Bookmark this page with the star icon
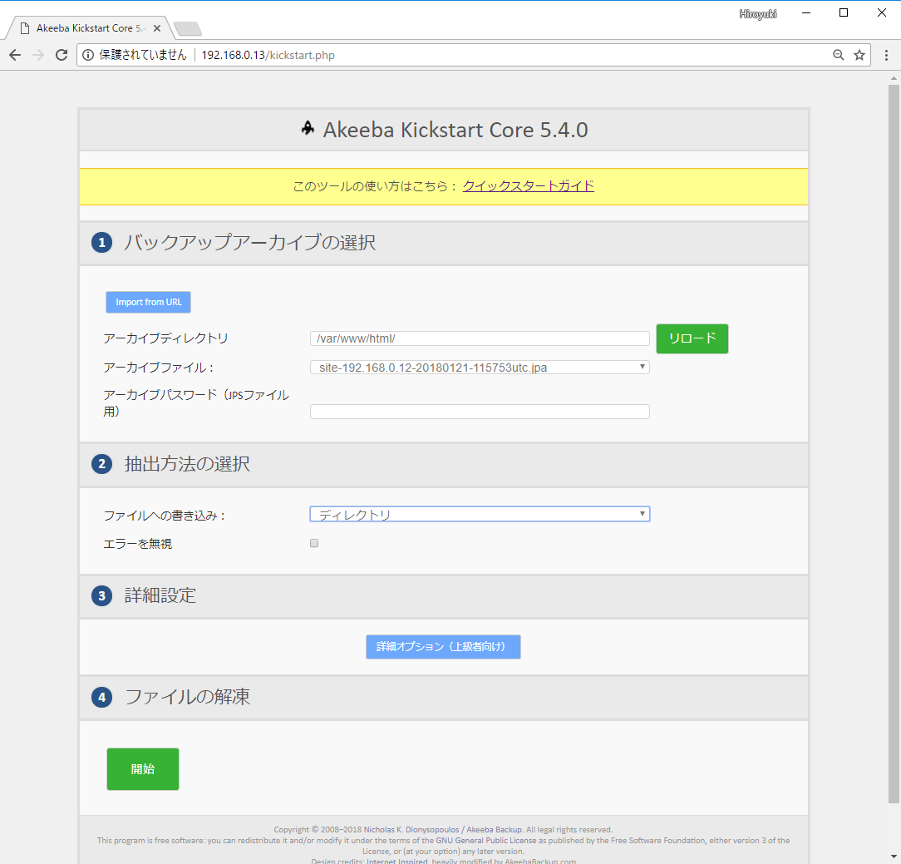This screenshot has height=864, width=901. (859, 55)
